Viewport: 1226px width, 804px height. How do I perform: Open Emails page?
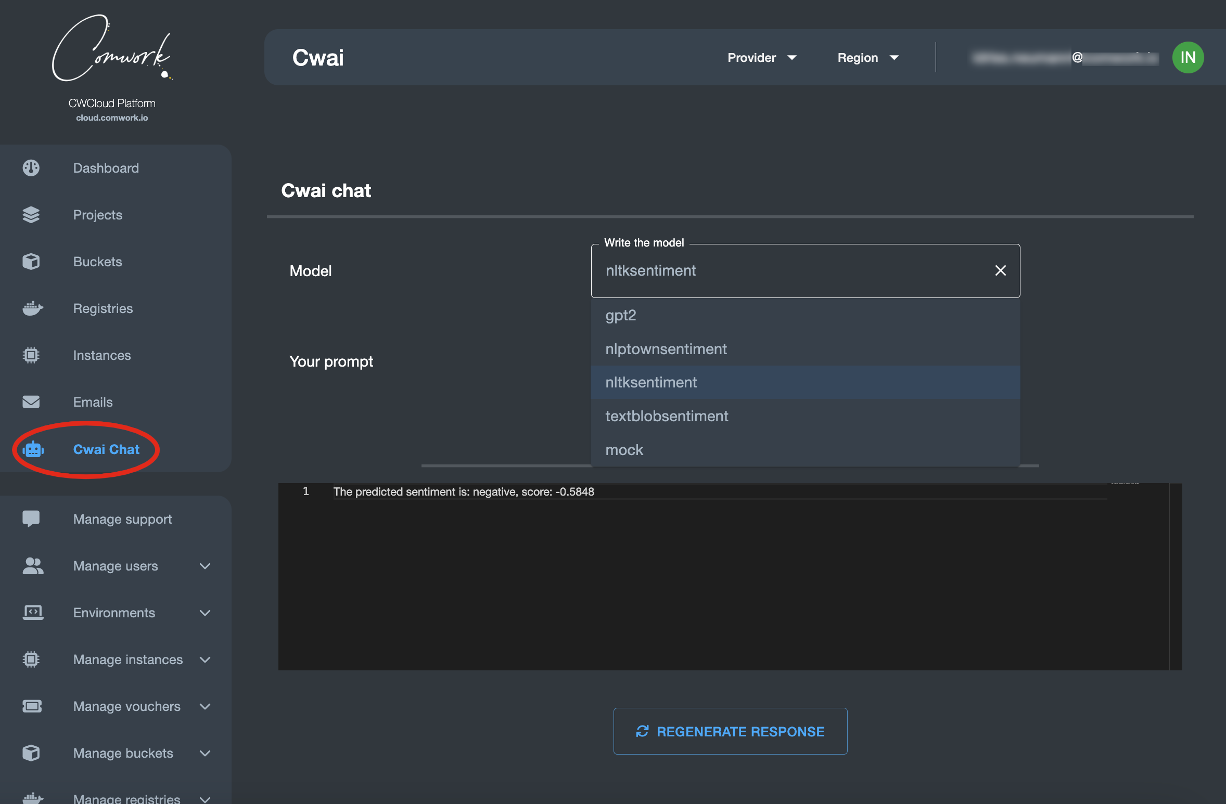pos(93,402)
